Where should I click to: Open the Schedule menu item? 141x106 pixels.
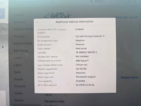point(20,86)
